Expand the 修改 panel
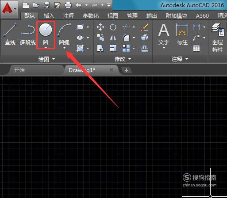The width and height of the screenshot is (227, 198). [123, 59]
